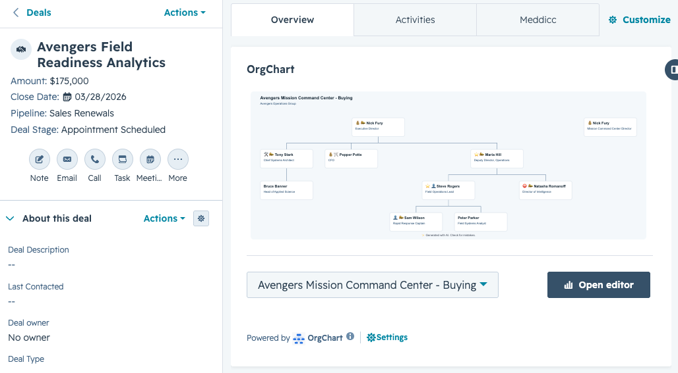The height and width of the screenshot is (373, 678).
Task: Click the Amount value $175,000
Action: pyautogui.click(x=69, y=81)
